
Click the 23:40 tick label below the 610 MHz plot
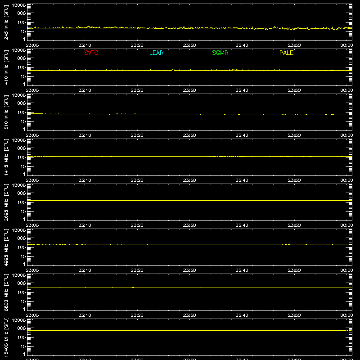[242, 135]
